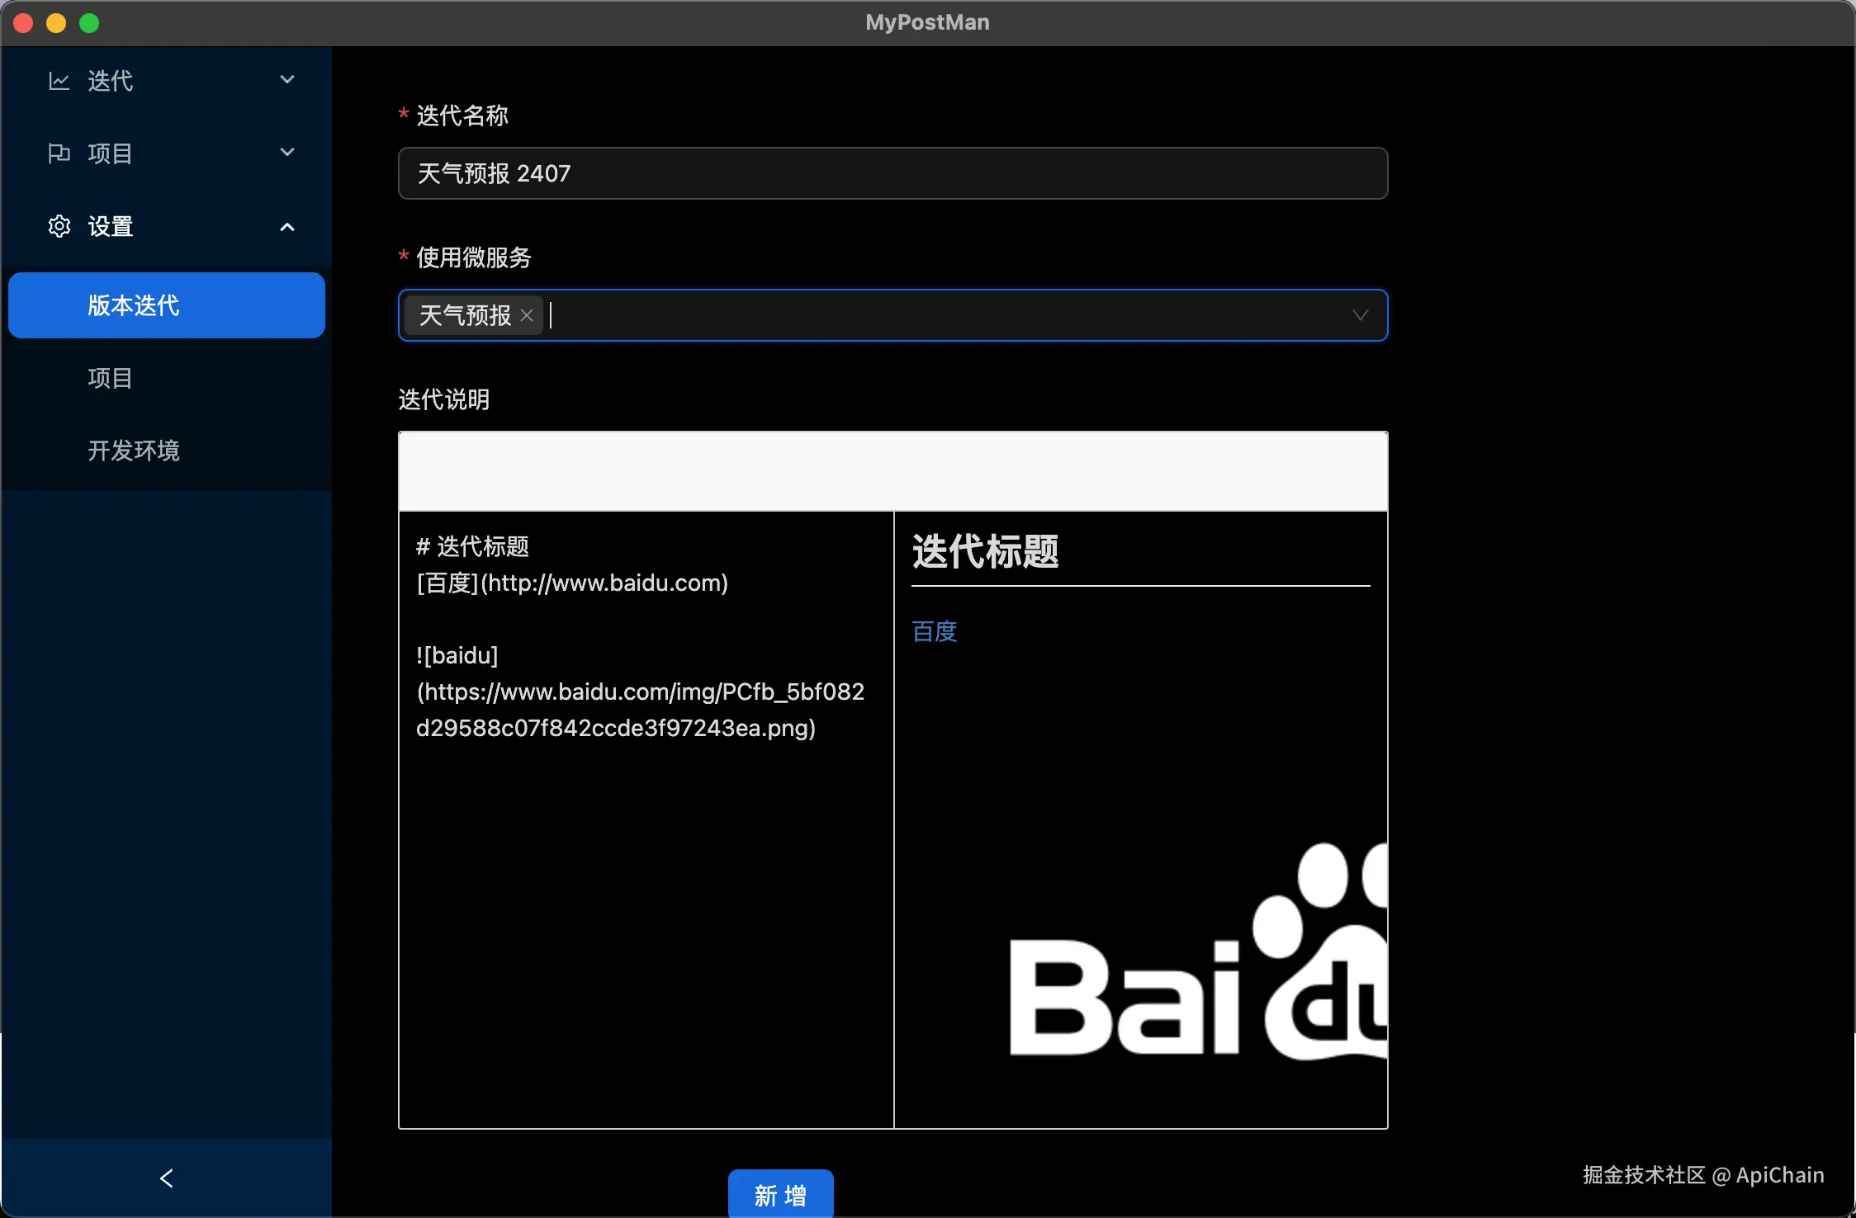Open the 开发环境 menu item
The height and width of the screenshot is (1218, 1856).
click(134, 451)
